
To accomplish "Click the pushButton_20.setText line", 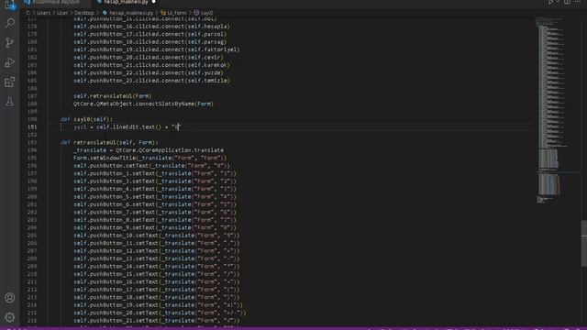I will (160, 313).
